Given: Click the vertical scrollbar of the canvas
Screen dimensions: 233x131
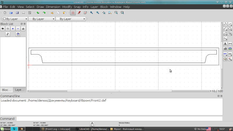Looking at the screenshot, I should pyautogui.click(x=222, y=55).
